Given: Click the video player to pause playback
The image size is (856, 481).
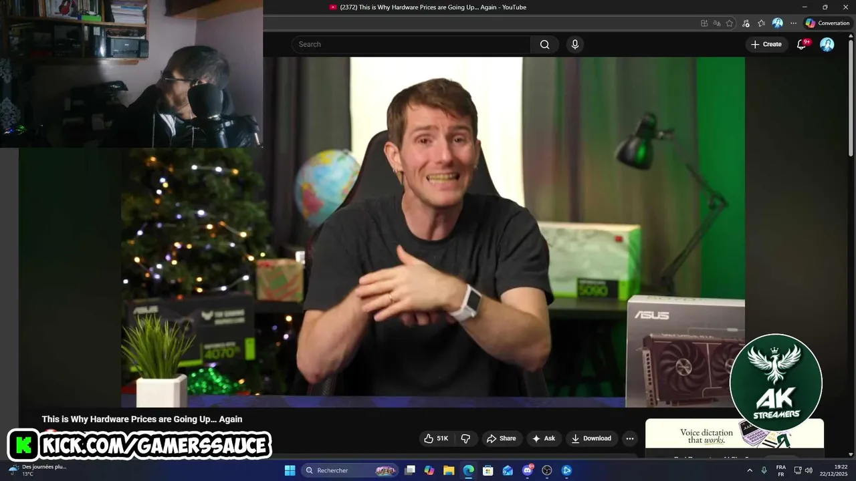Looking at the screenshot, I should tap(433, 232).
